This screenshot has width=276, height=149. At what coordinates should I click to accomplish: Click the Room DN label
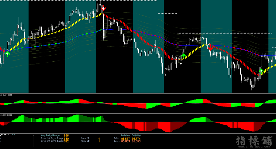tap(86, 142)
